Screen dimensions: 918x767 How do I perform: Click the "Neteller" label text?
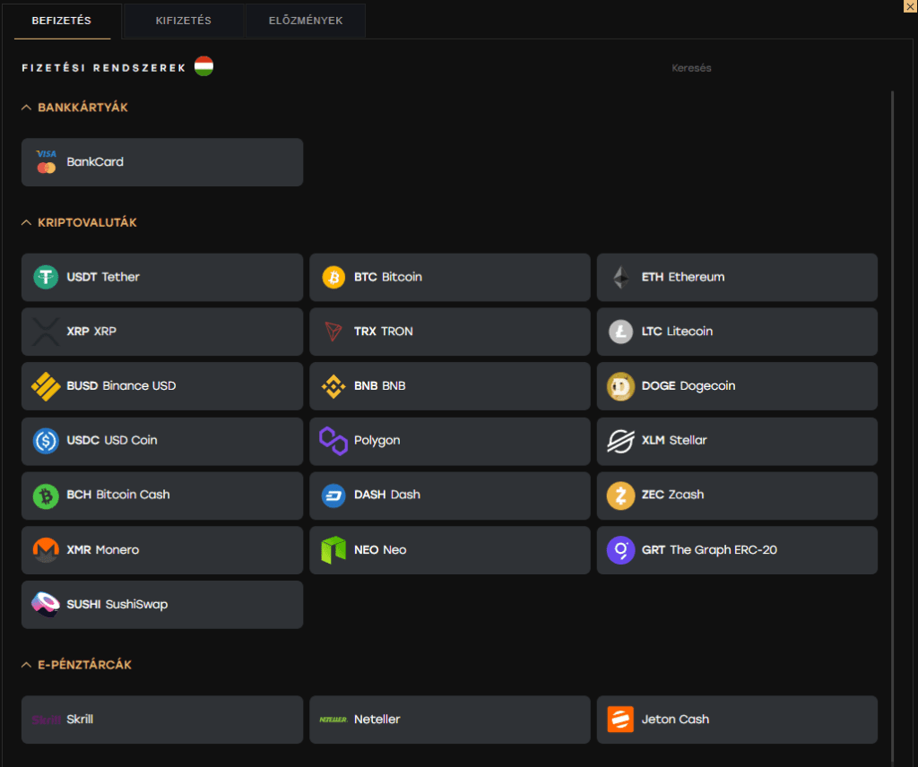377,720
